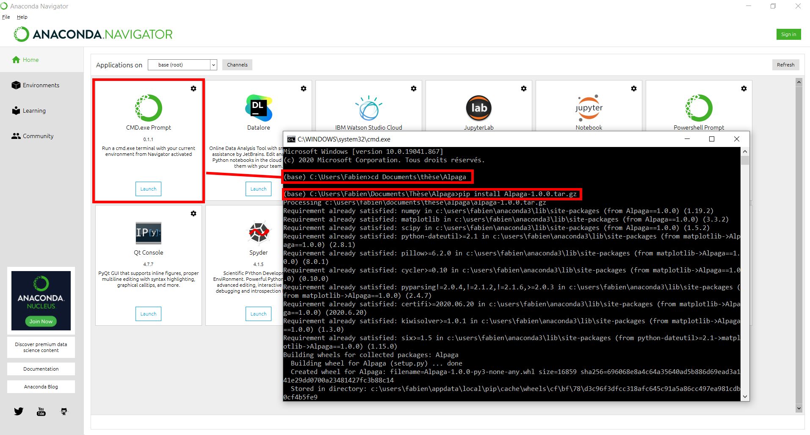Click the Datalore application icon
The width and height of the screenshot is (810, 435).
pyautogui.click(x=259, y=108)
